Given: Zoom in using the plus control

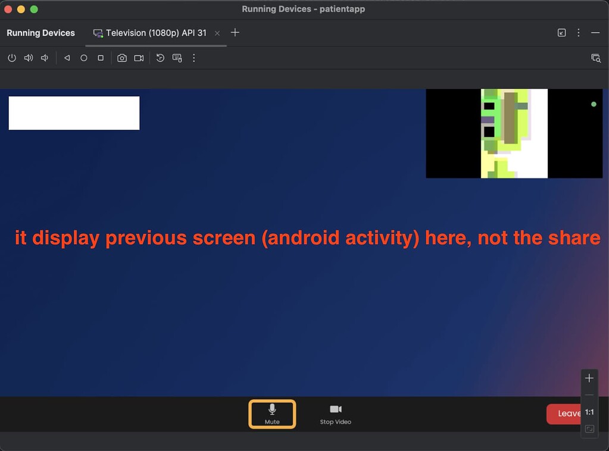Looking at the screenshot, I should [589, 377].
